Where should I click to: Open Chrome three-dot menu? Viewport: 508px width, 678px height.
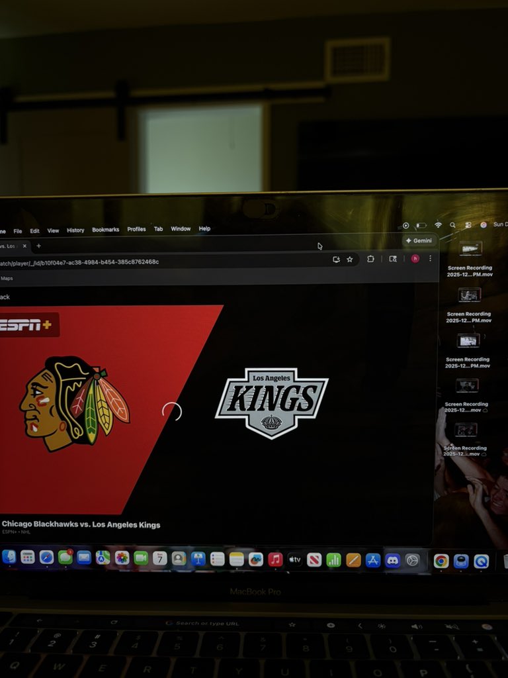pos(430,259)
